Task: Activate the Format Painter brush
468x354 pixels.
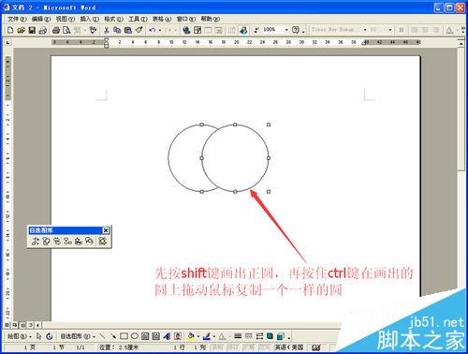Action: [x=139, y=30]
